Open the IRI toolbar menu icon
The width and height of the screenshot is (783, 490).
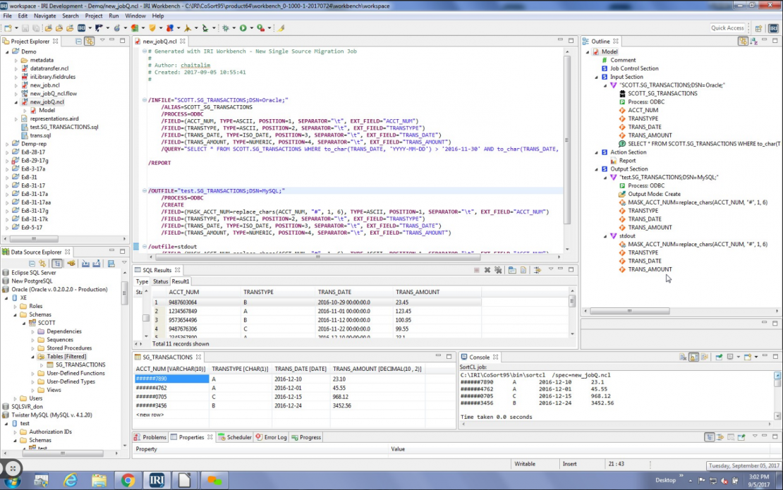click(x=81, y=28)
